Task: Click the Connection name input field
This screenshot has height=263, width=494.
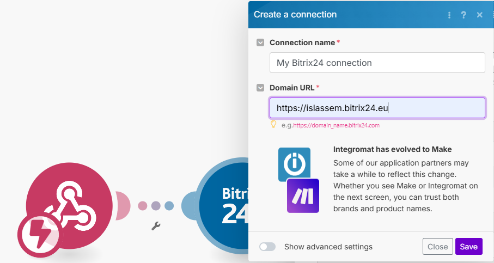Action: click(377, 63)
